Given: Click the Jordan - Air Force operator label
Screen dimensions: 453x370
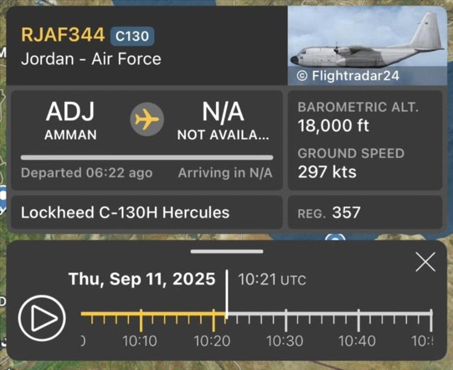Looking at the screenshot, I should (x=91, y=59).
